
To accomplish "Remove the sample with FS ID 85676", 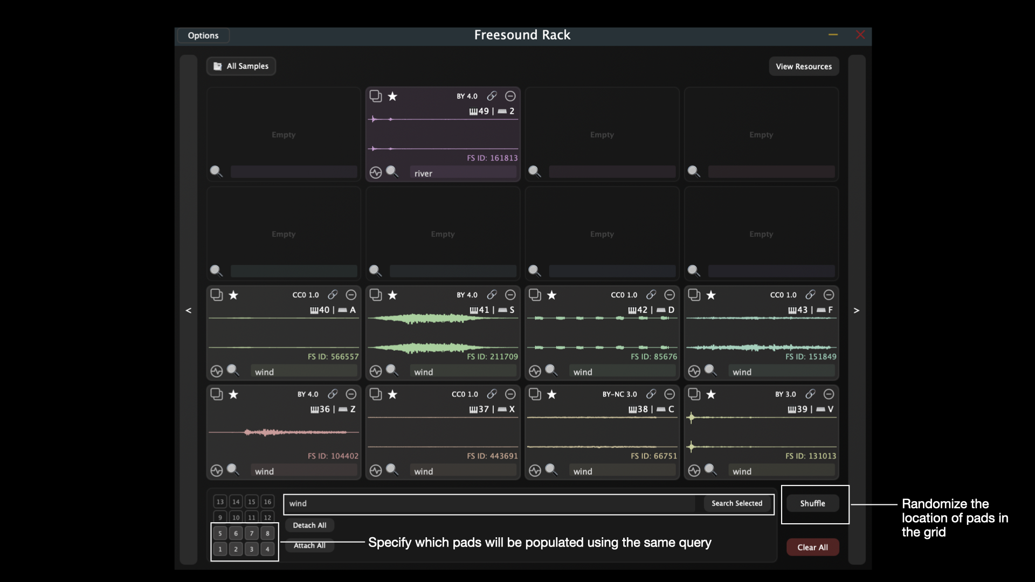I will pos(669,295).
